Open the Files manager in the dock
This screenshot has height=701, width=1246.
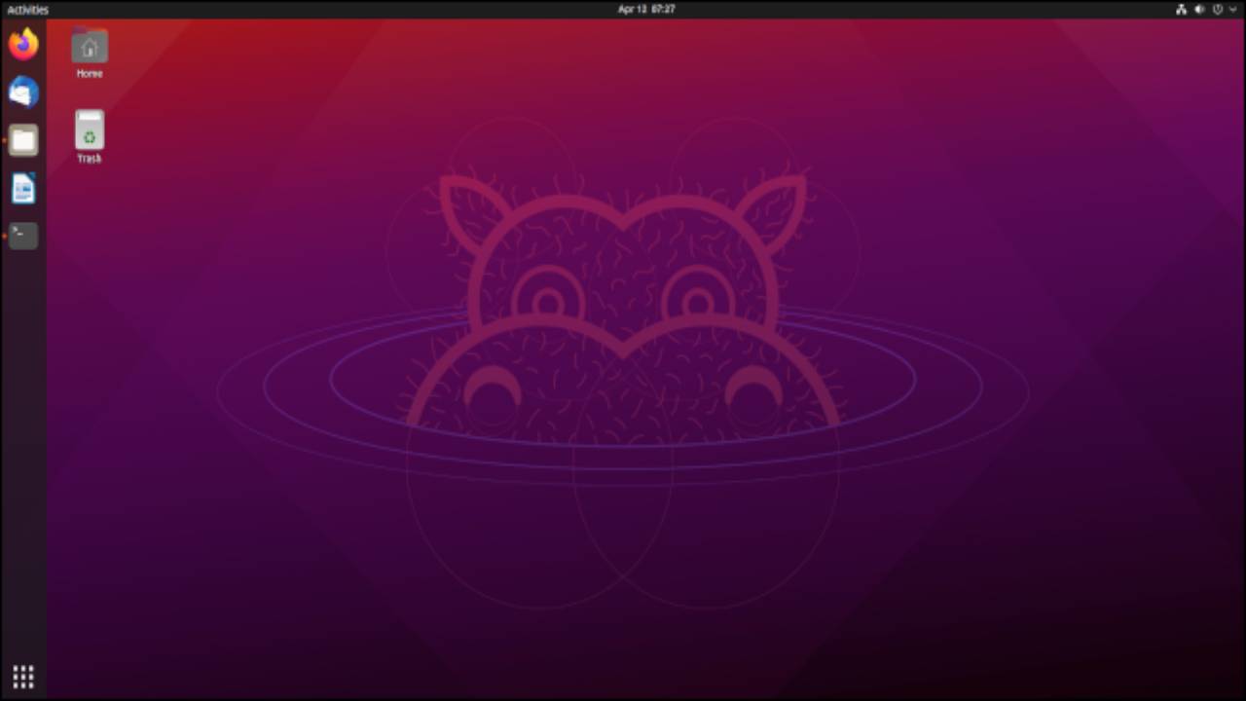pos(23,140)
